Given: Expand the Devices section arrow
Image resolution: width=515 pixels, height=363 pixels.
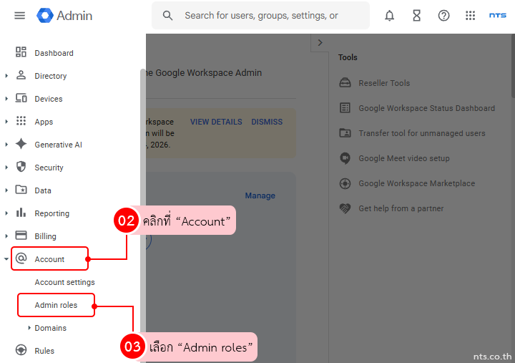Looking at the screenshot, I should point(6,99).
